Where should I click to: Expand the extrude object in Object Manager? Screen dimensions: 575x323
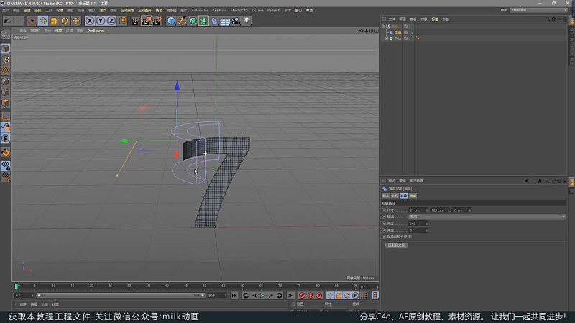point(386,39)
